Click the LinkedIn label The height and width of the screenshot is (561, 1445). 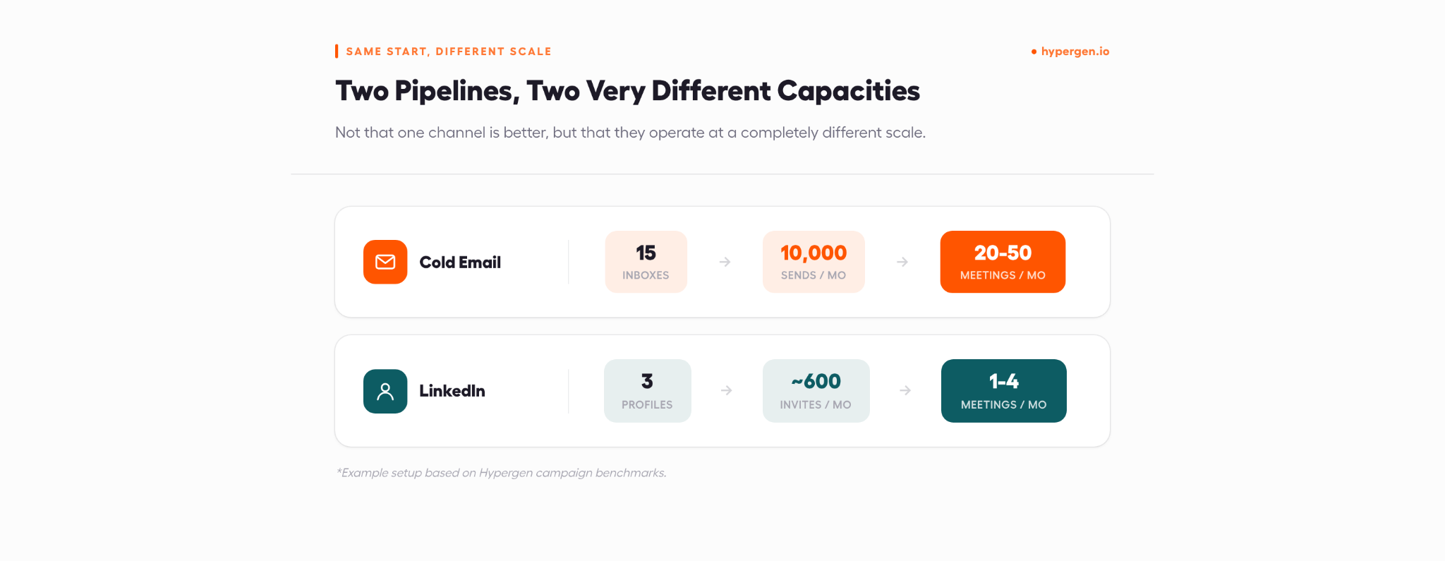pos(452,391)
